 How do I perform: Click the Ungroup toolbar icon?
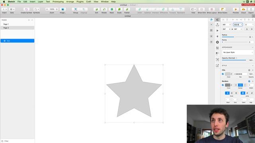click(84, 10)
